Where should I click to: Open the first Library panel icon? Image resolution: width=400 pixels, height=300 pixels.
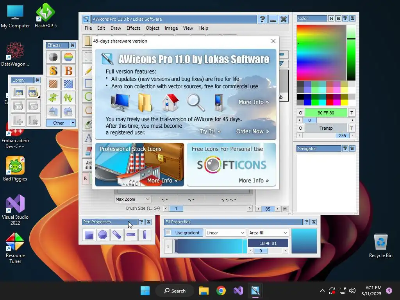pos(18,92)
